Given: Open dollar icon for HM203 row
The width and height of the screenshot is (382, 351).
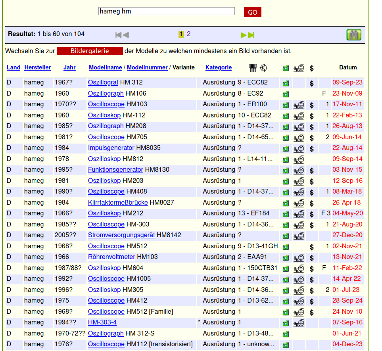Looking at the screenshot, I should click(312, 182).
